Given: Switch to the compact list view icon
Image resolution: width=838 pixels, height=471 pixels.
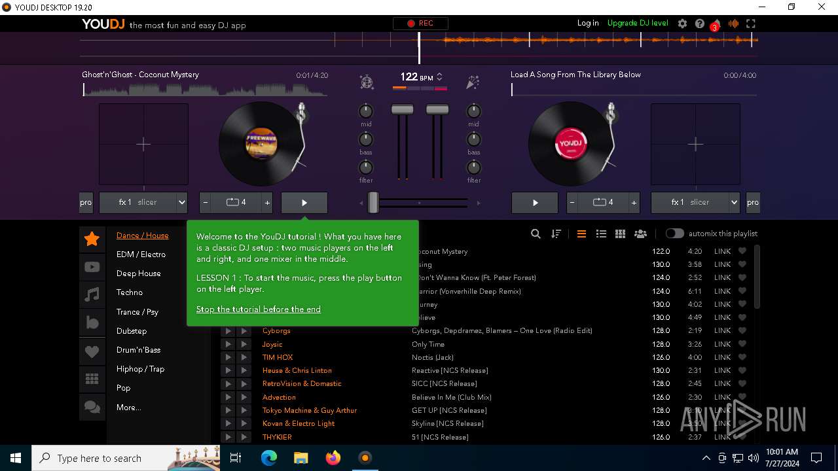Looking at the screenshot, I should [x=581, y=234].
